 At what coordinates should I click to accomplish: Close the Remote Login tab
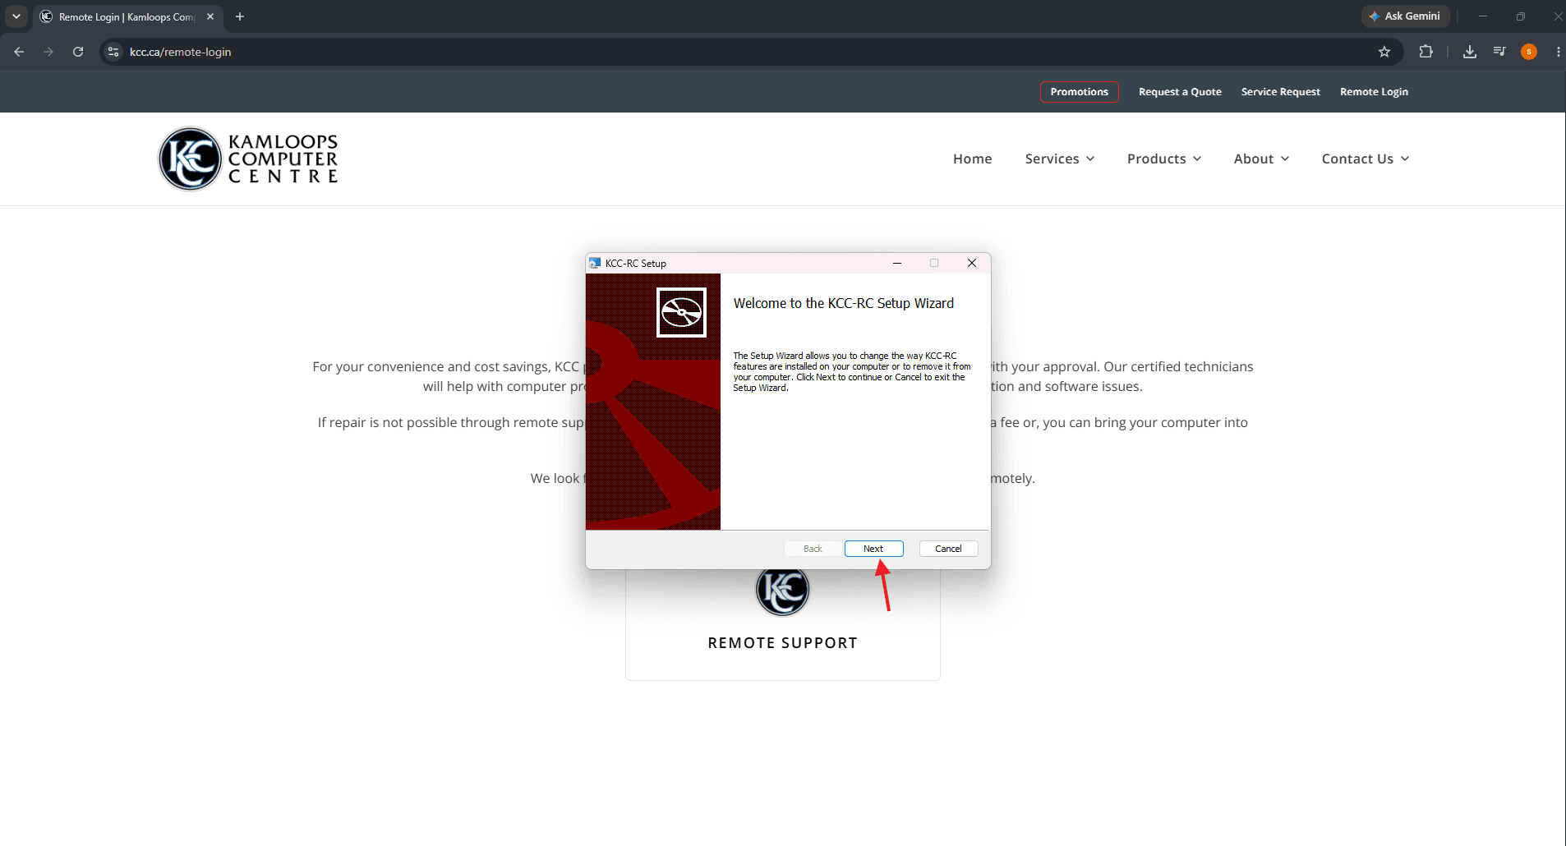pyautogui.click(x=210, y=16)
